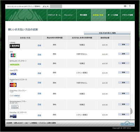Viewport: 140px width, 132px height.
Task: Click the 預金処理の所要時間 column header
Action: 55,38
